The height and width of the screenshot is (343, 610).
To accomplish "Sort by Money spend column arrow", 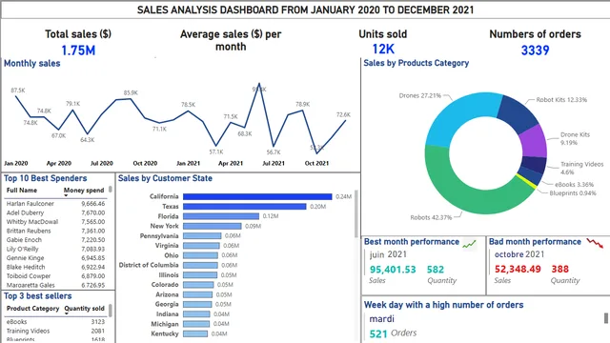I will 66,195.
